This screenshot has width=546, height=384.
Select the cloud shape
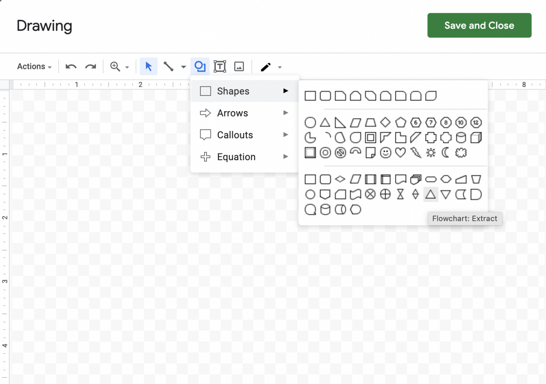pos(461,152)
